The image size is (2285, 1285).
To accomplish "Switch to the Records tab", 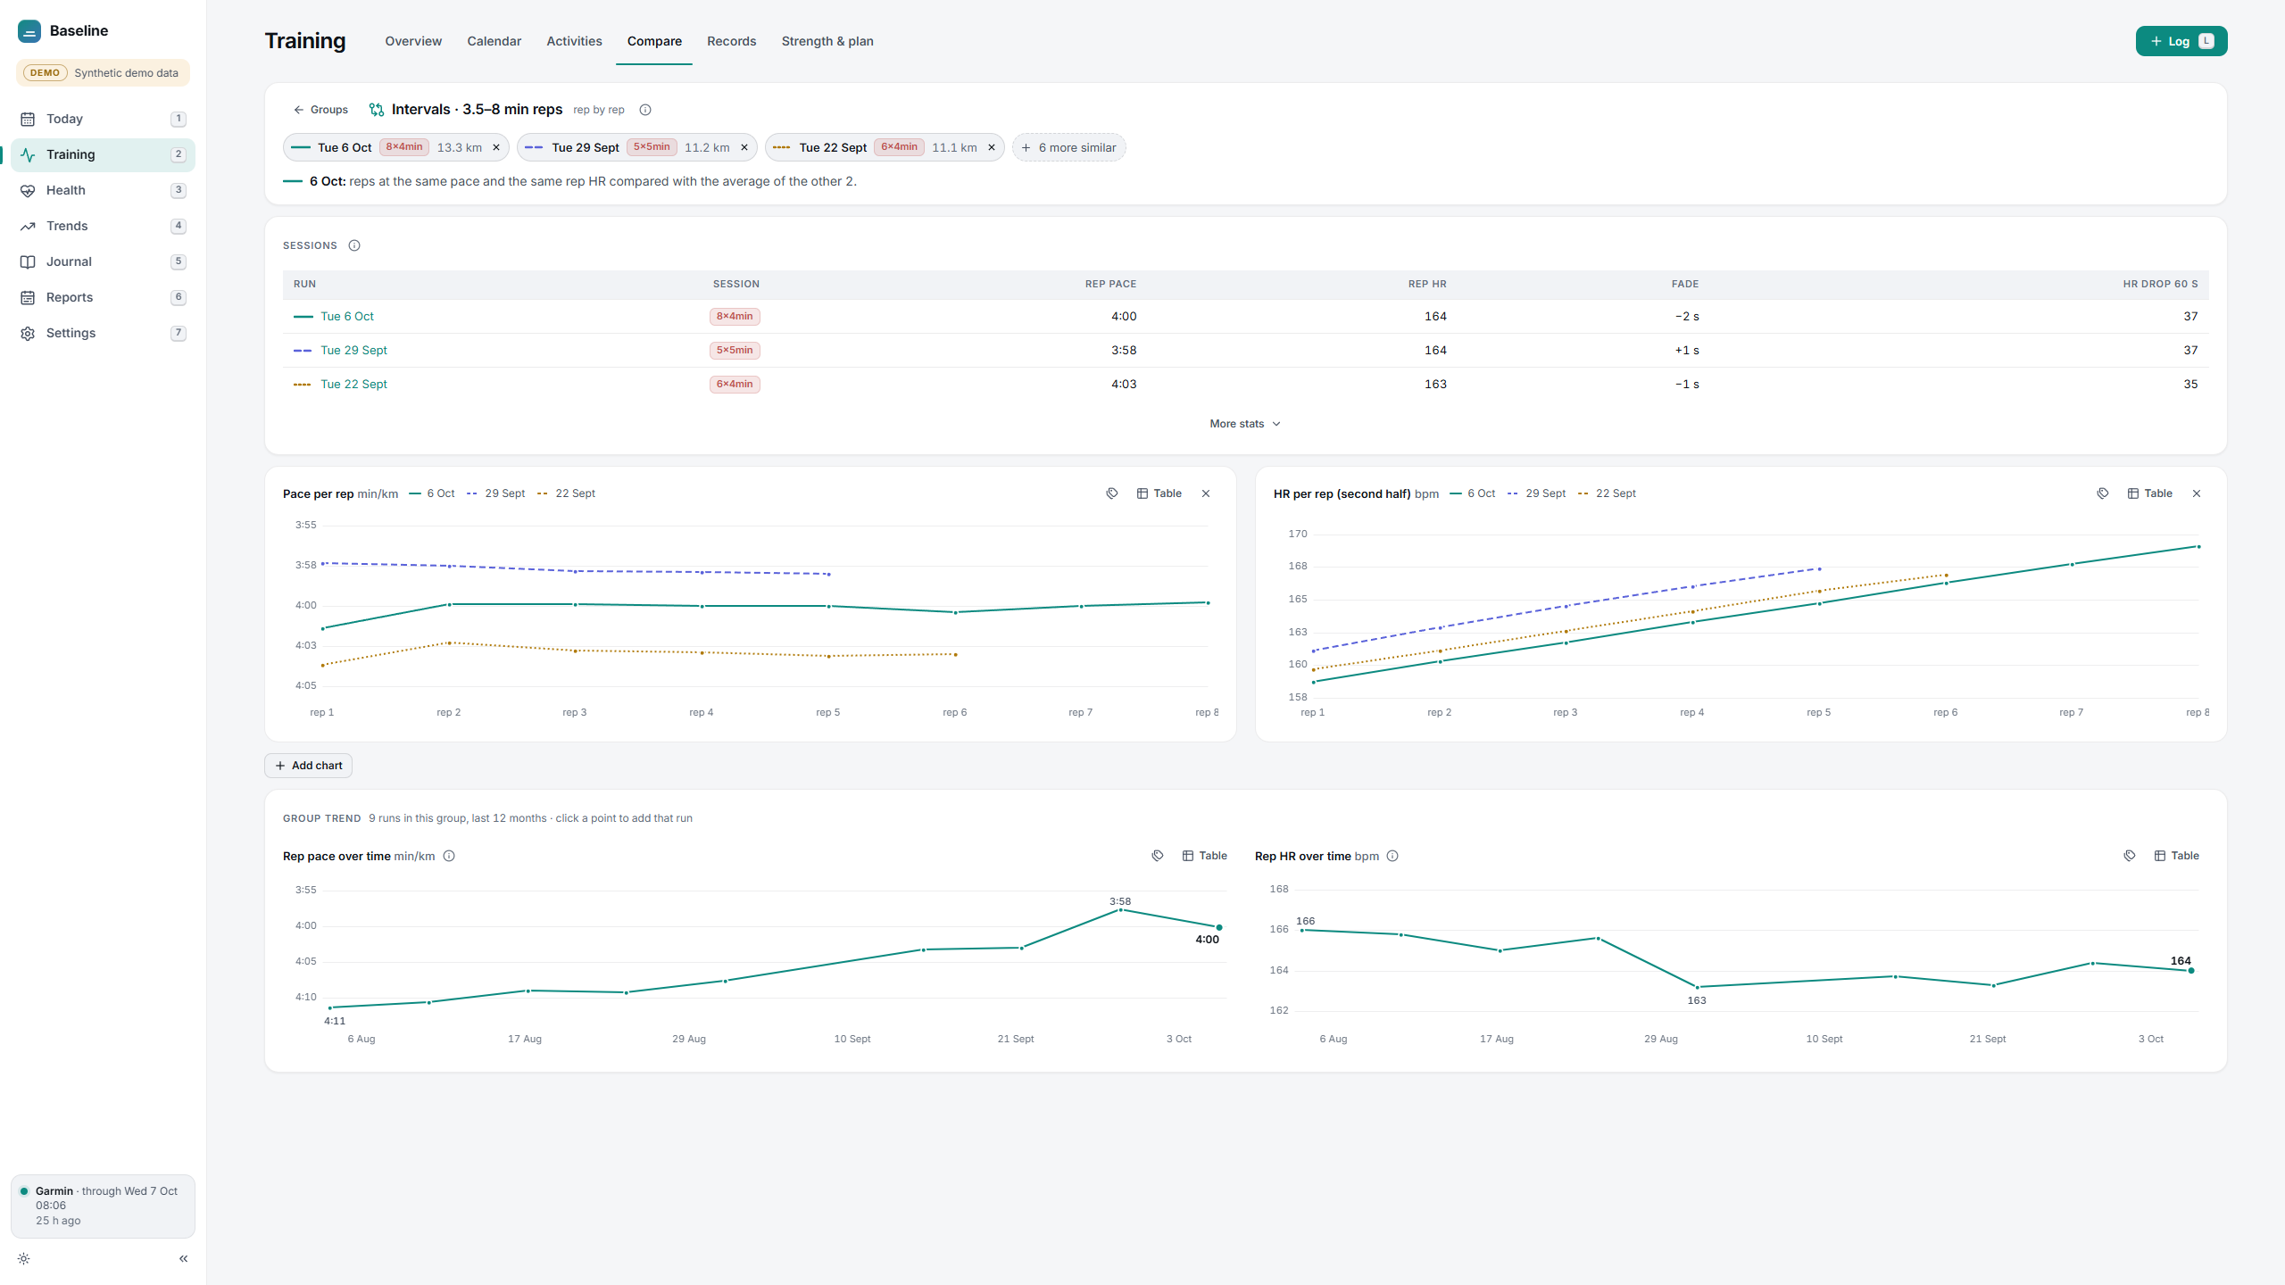I will click(731, 41).
